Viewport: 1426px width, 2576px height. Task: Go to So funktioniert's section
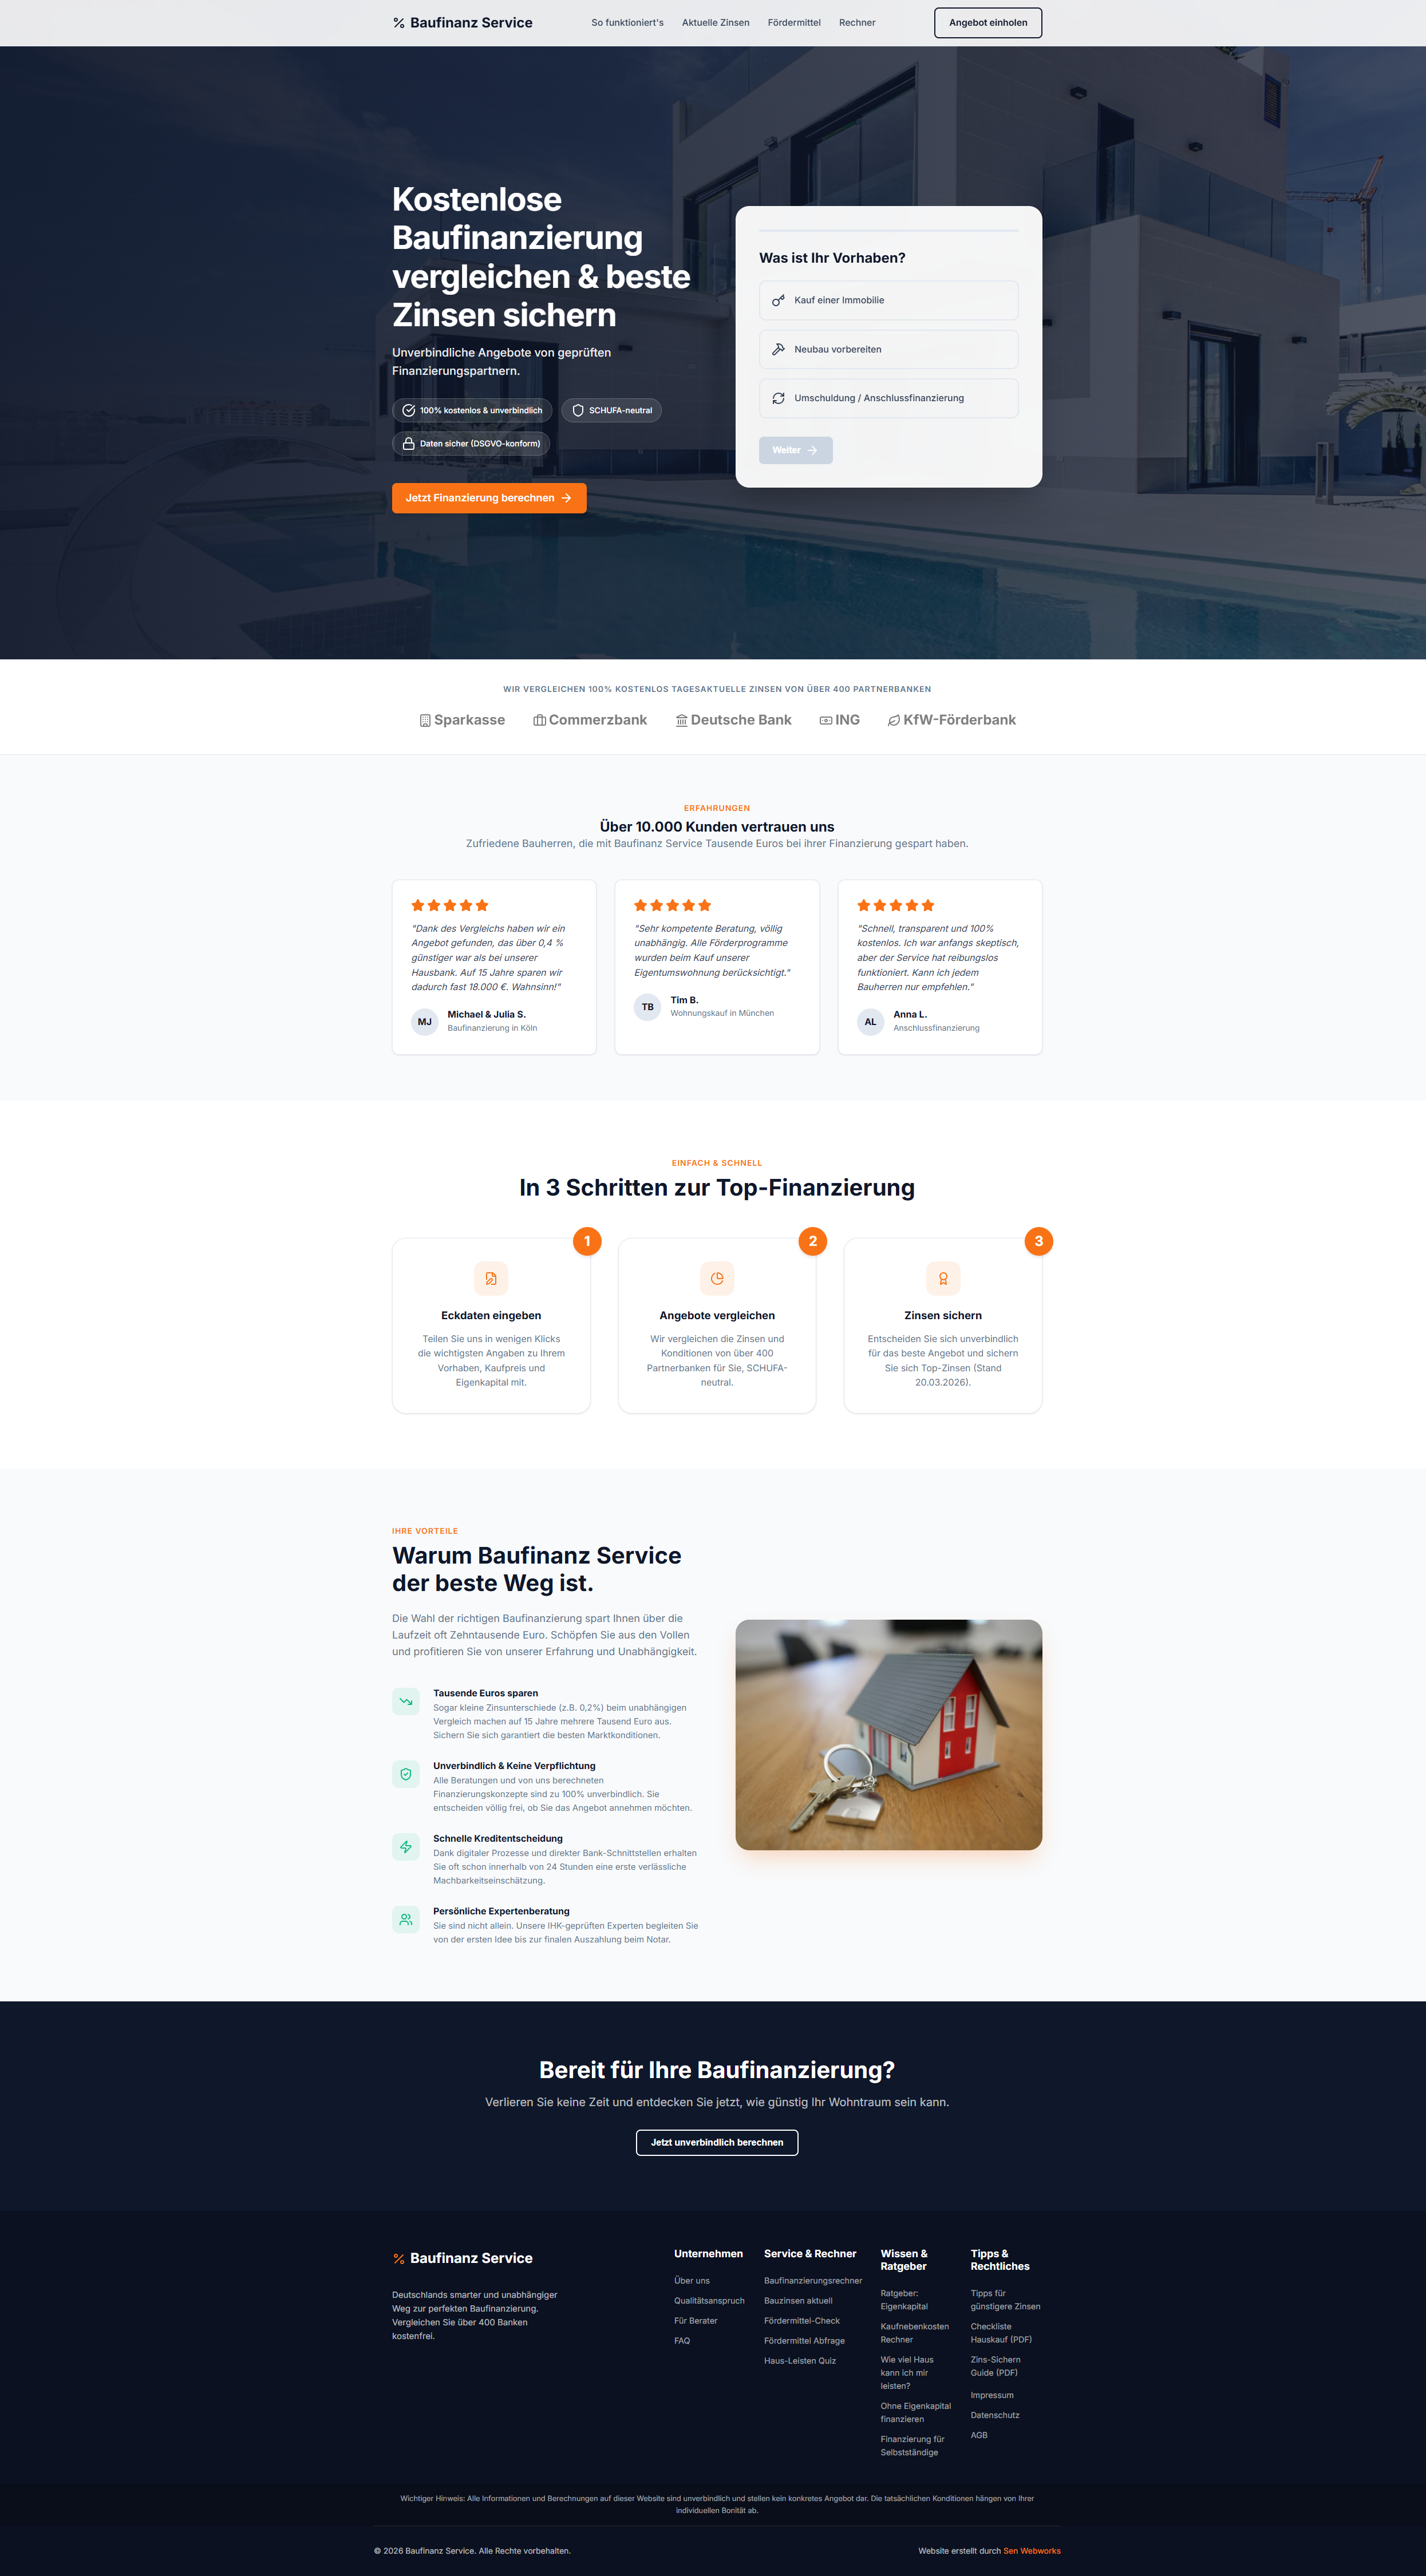coord(627,23)
